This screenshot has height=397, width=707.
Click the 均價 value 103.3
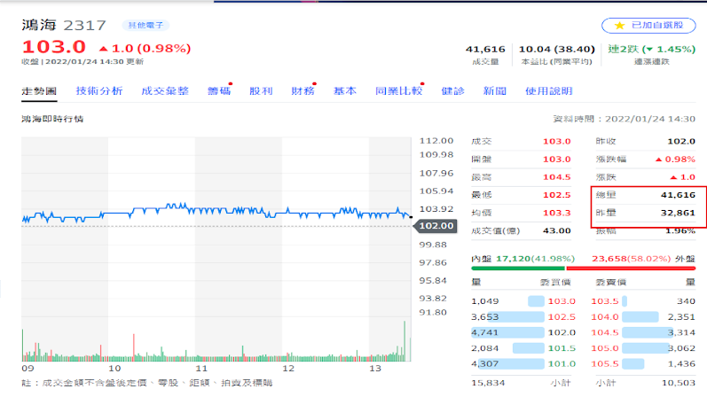(x=557, y=213)
